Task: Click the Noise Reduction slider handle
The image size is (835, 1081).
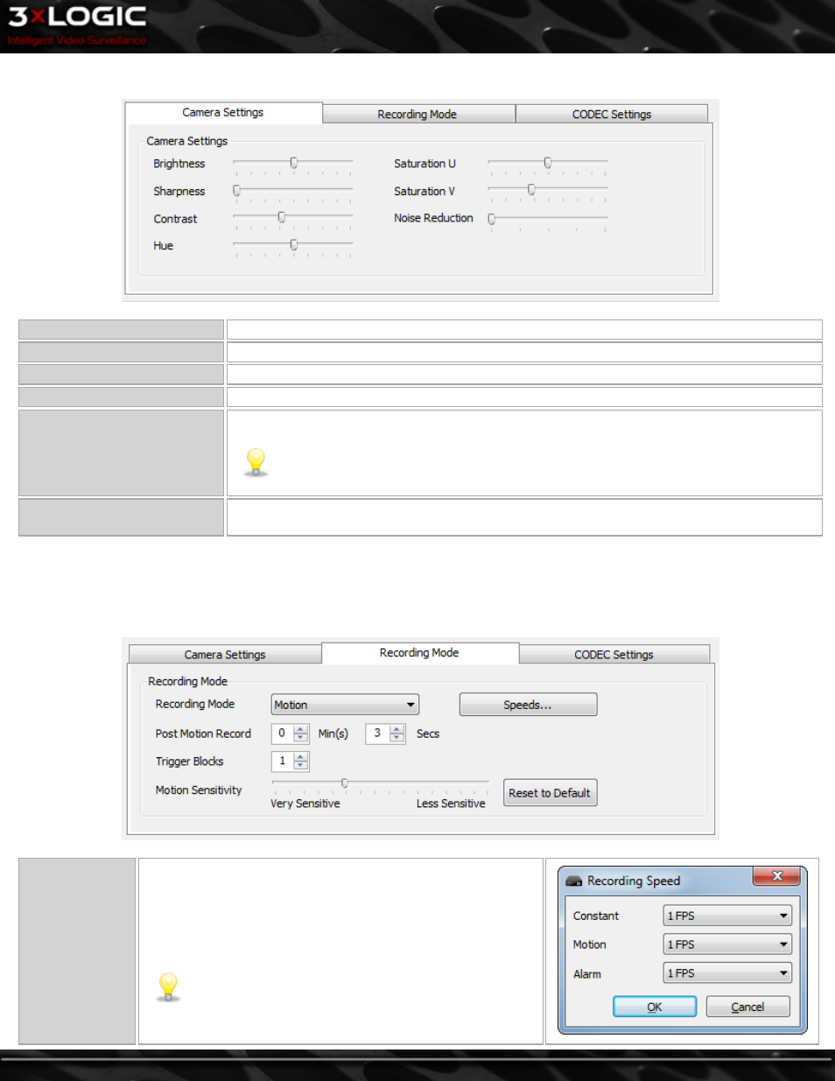Action: [491, 219]
